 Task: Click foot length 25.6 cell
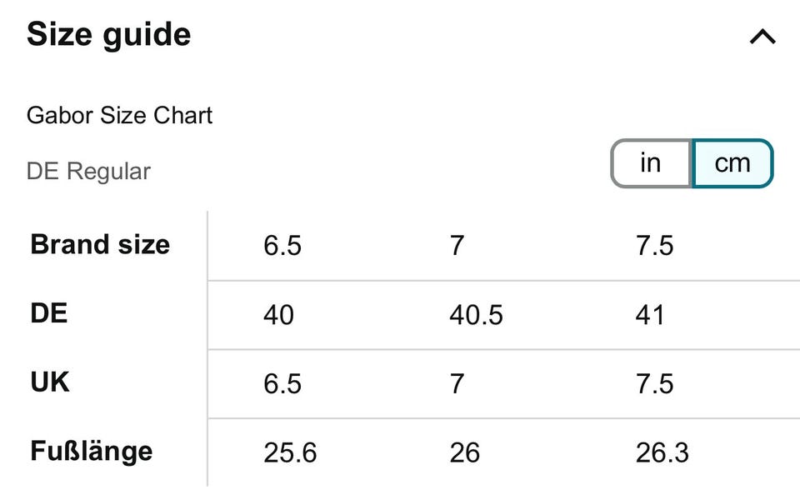coord(290,452)
